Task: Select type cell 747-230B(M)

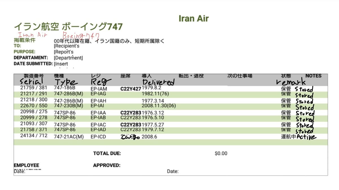Action: 69,106
